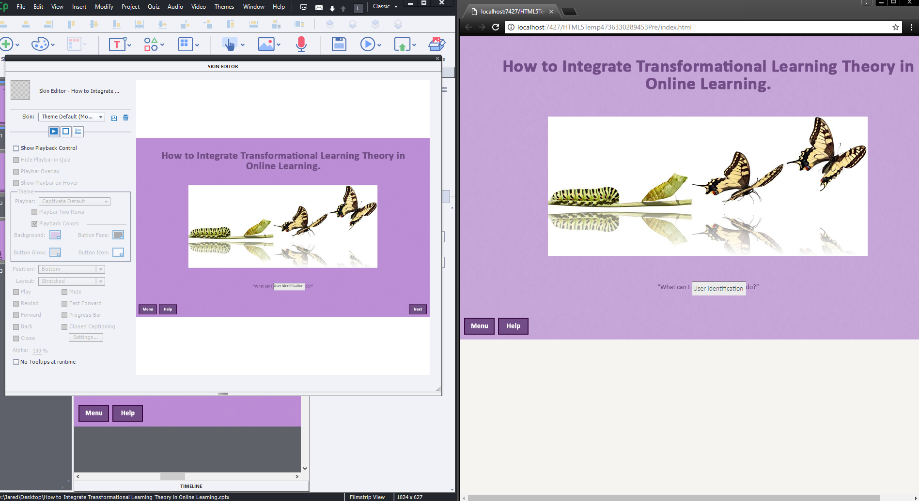Open Chrome three-dot menu icon

coord(911,27)
